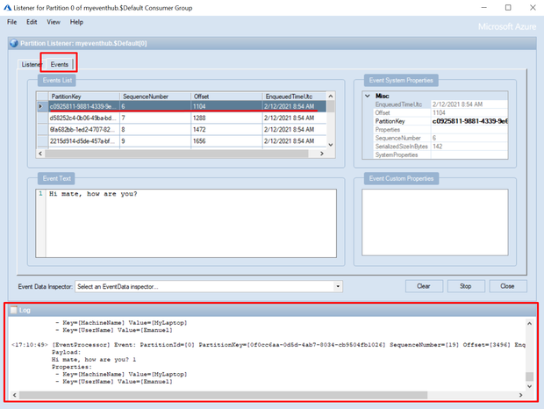Screen dimensions: 544x409
Task: Click the Stop button
Action: (x=466, y=286)
